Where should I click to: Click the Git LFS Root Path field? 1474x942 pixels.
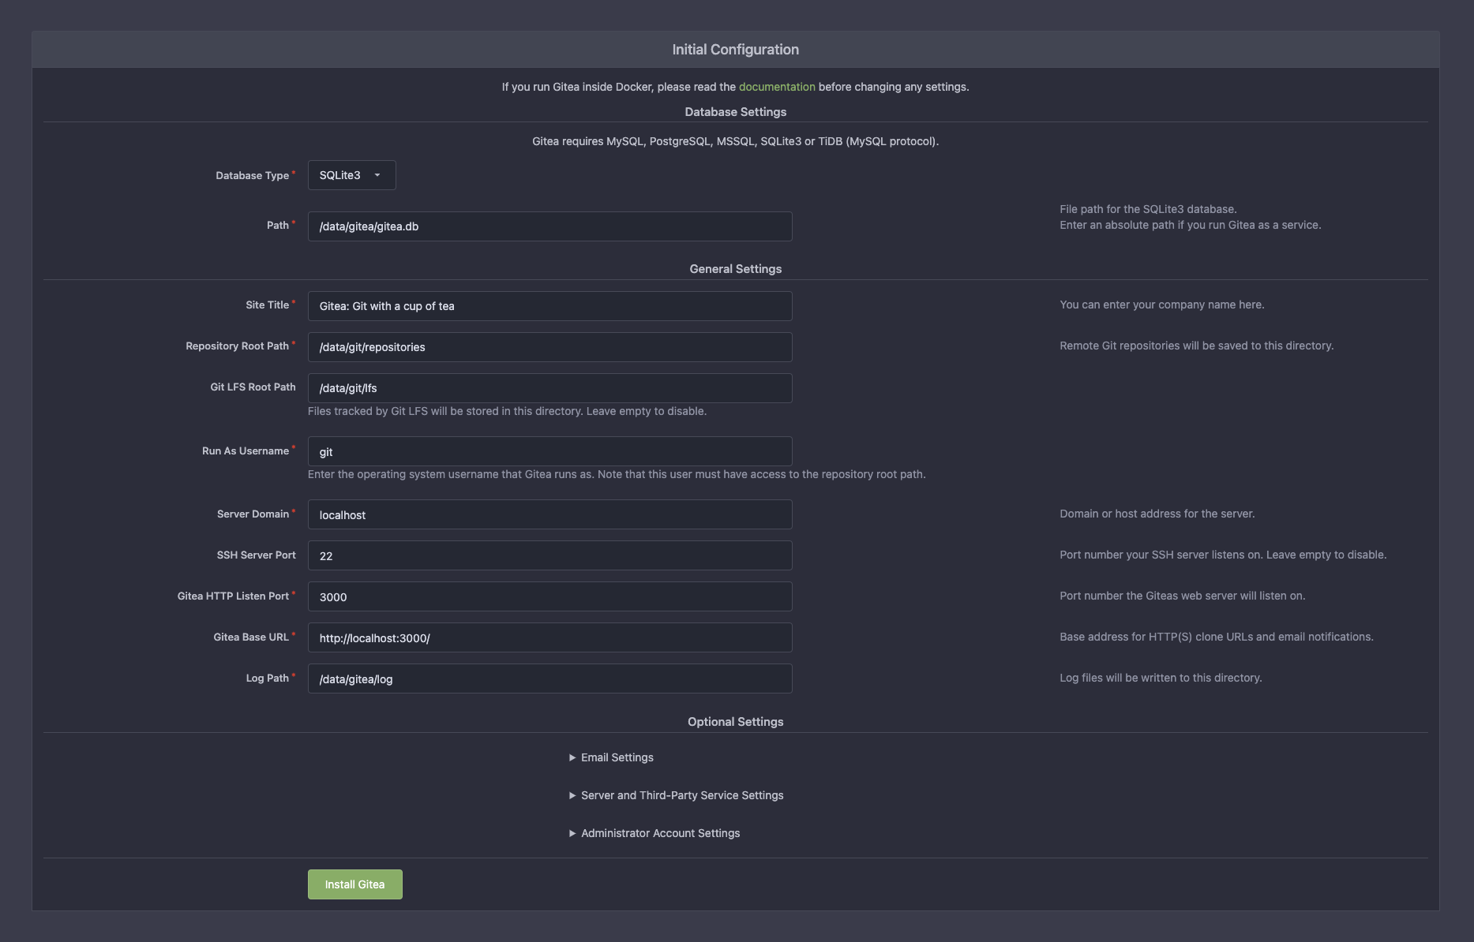click(x=549, y=387)
